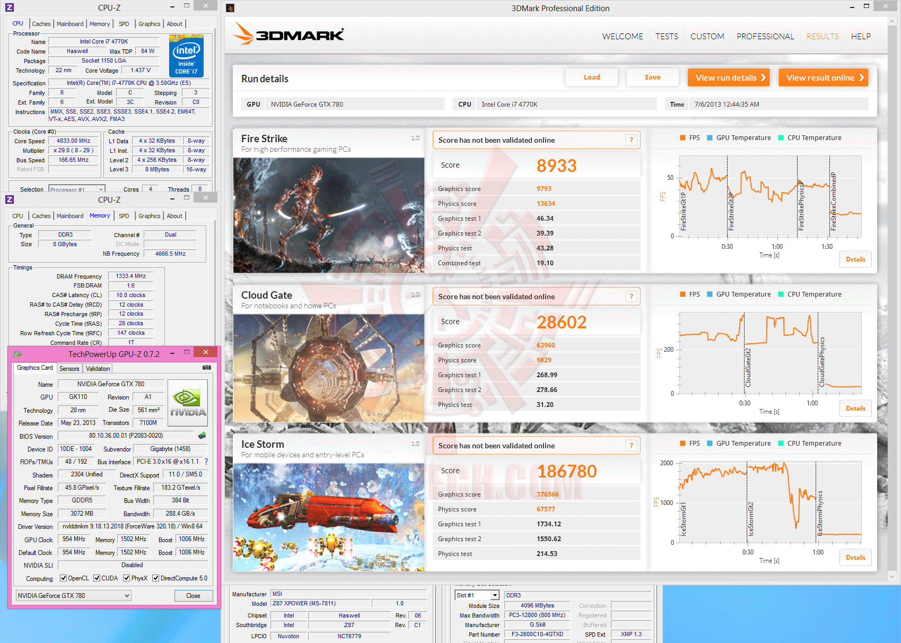This screenshot has width=901, height=643.
Task: Toggle the CUDA checkbox in GPU-Z
Action: pos(97,578)
